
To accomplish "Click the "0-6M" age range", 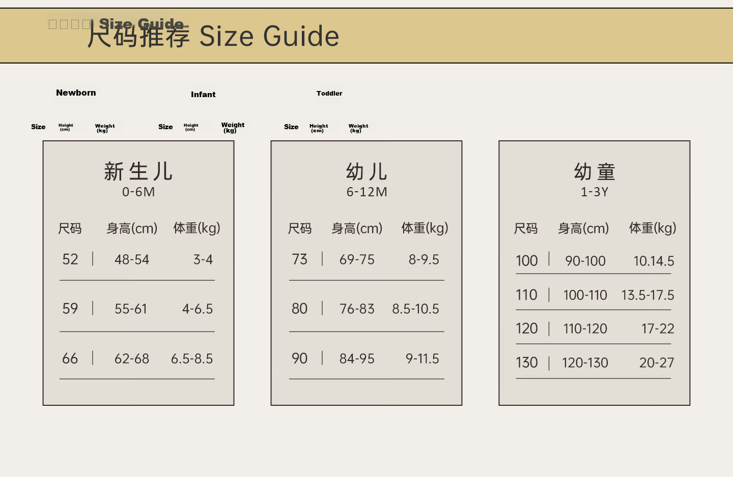I will (x=138, y=192).
